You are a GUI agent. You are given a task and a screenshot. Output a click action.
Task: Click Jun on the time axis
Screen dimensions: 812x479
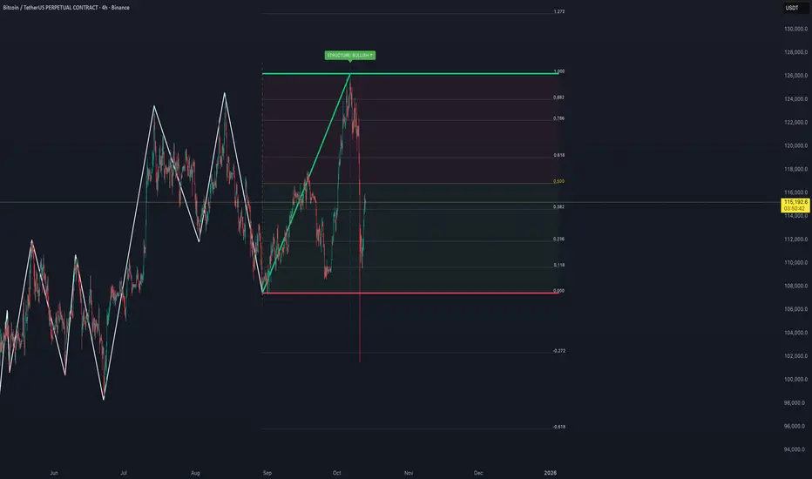(54, 473)
